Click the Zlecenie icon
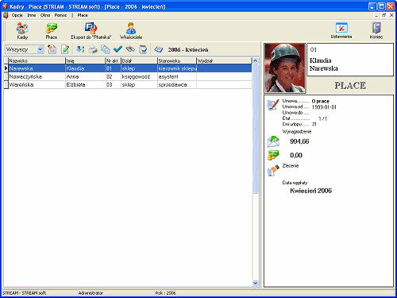 [x=273, y=170]
